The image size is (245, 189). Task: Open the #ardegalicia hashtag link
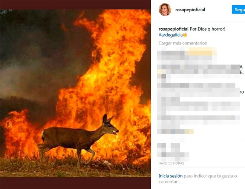171,35
